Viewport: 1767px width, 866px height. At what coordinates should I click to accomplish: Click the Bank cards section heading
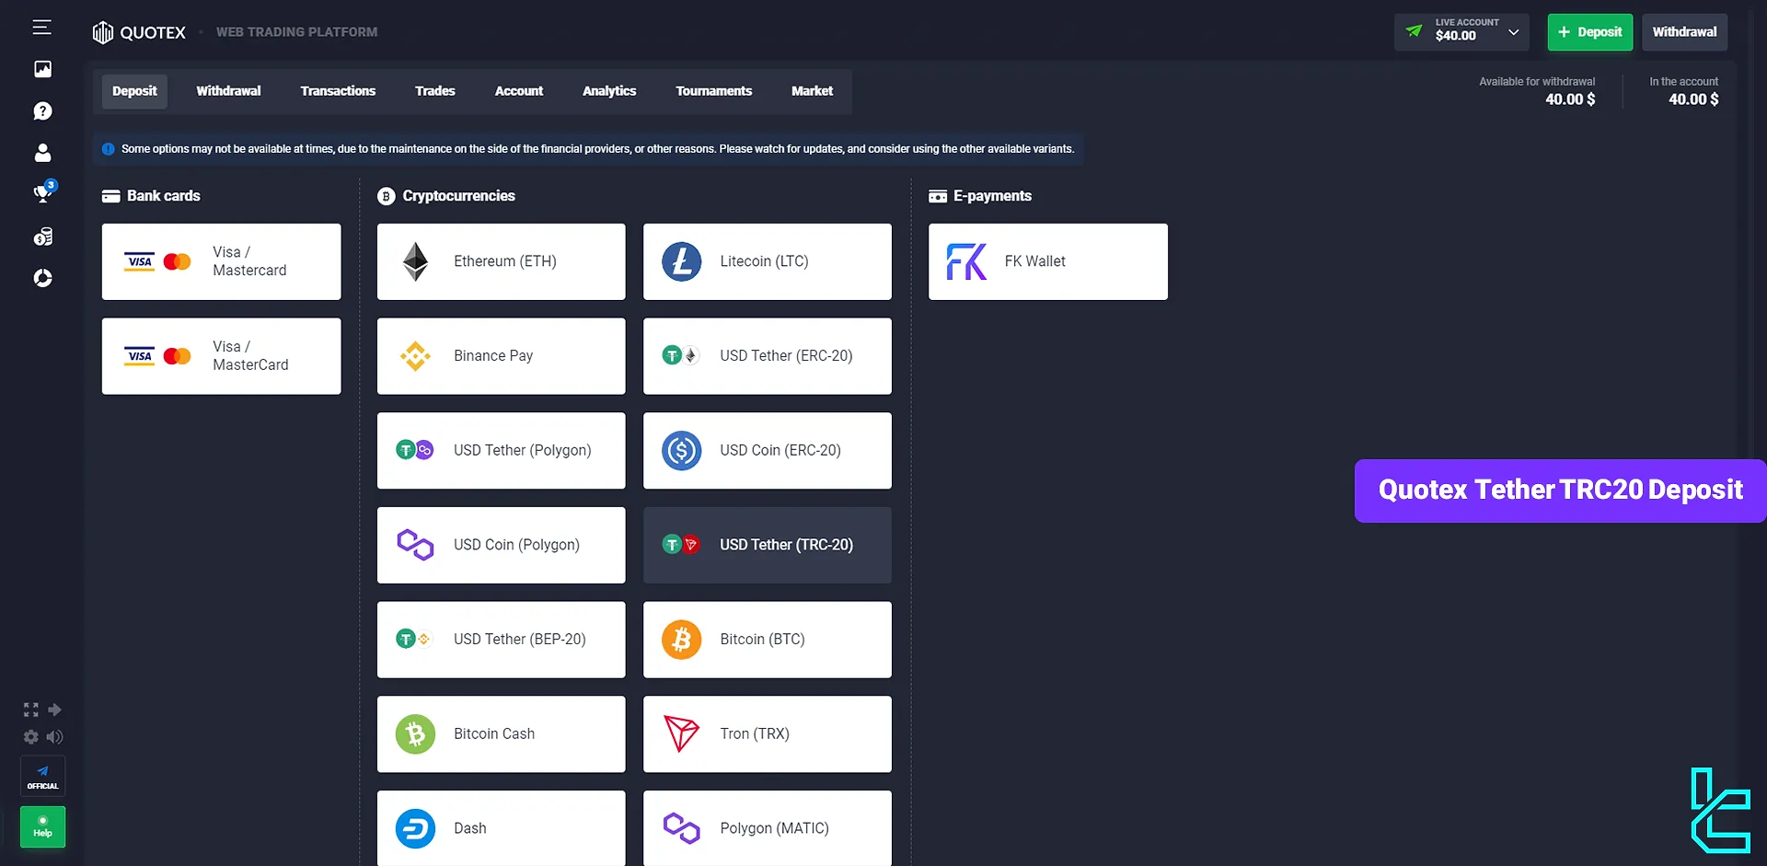(x=151, y=196)
